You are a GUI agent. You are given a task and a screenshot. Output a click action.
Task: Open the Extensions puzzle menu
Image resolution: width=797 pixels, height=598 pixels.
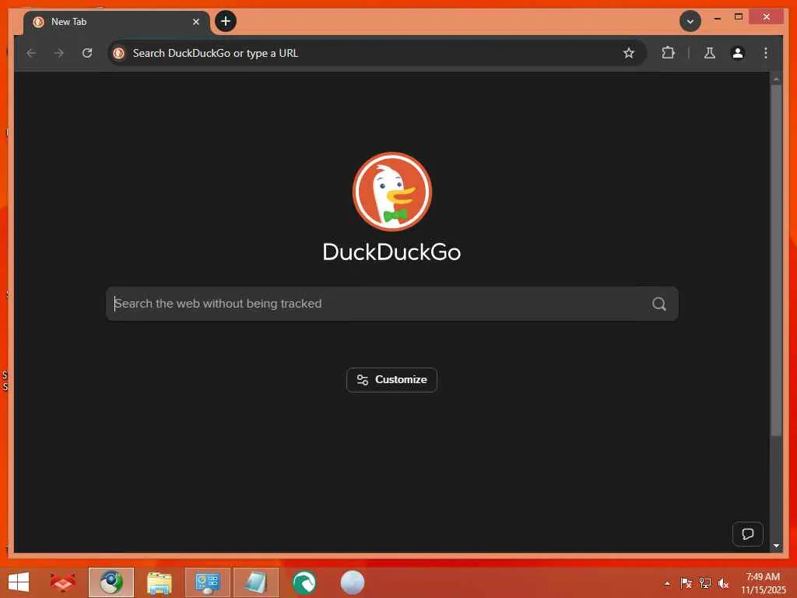[x=668, y=53]
